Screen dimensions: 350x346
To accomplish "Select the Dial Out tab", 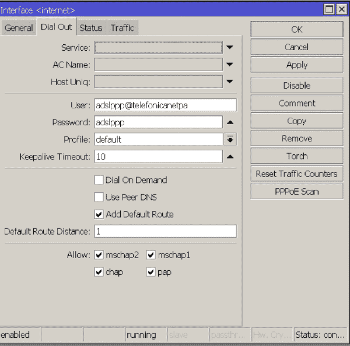I will [57, 27].
